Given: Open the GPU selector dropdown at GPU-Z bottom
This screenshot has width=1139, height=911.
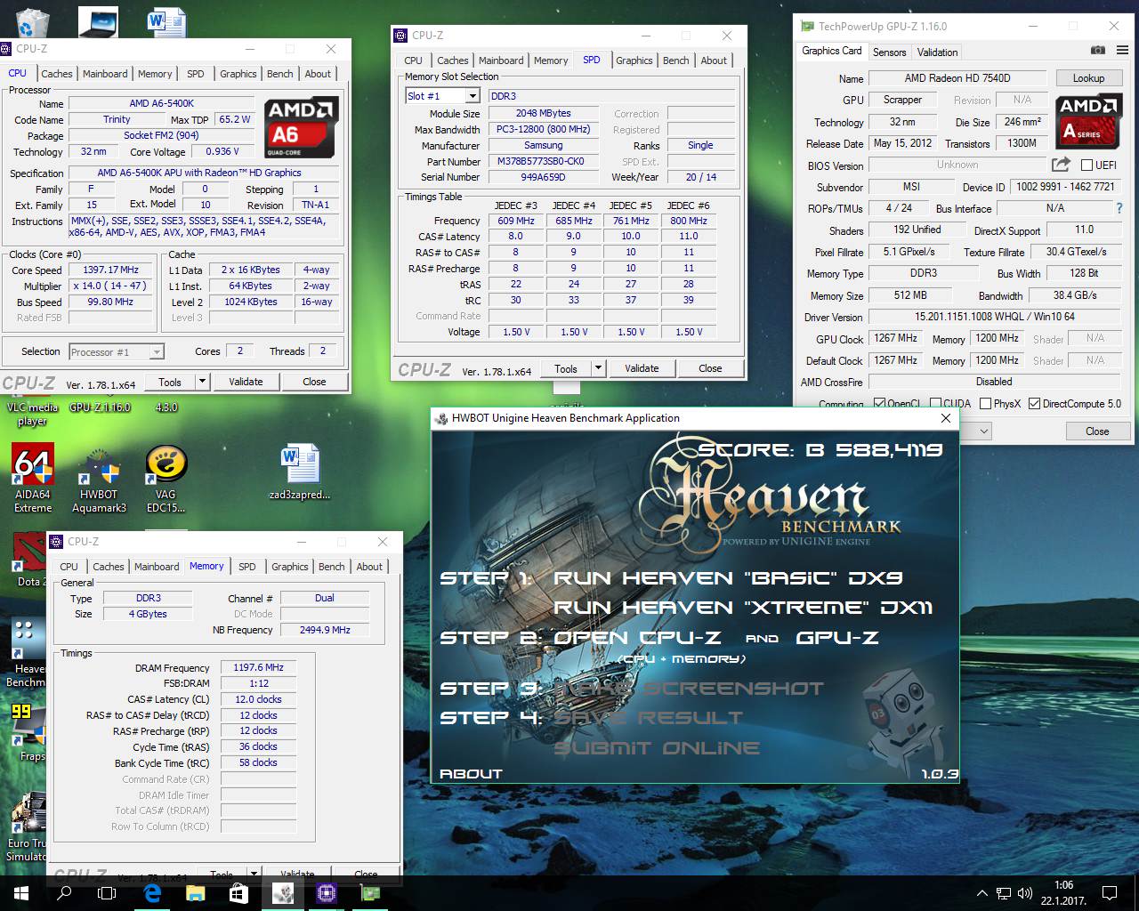Looking at the screenshot, I should click(984, 431).
